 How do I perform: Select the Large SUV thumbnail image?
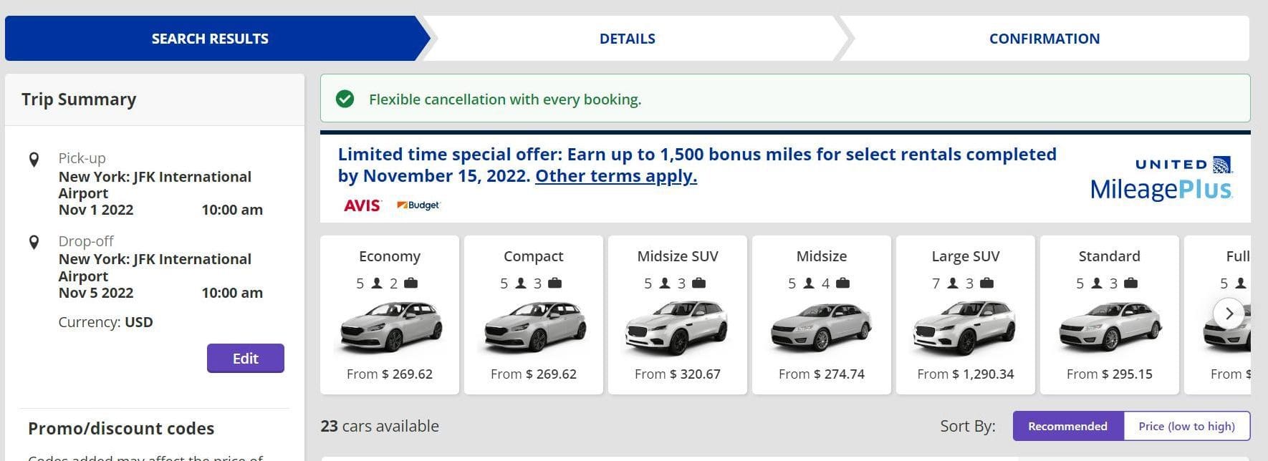(x=965, y=326)
